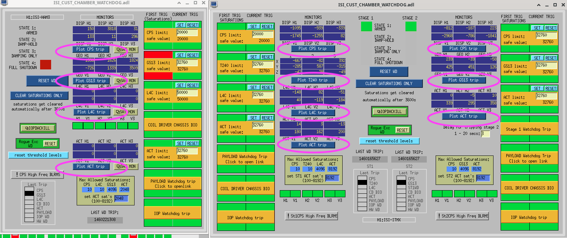Open CPS High Freq BLRMS menu in HAM3
This screenshot has width=567, height=238.
(38, 174)
